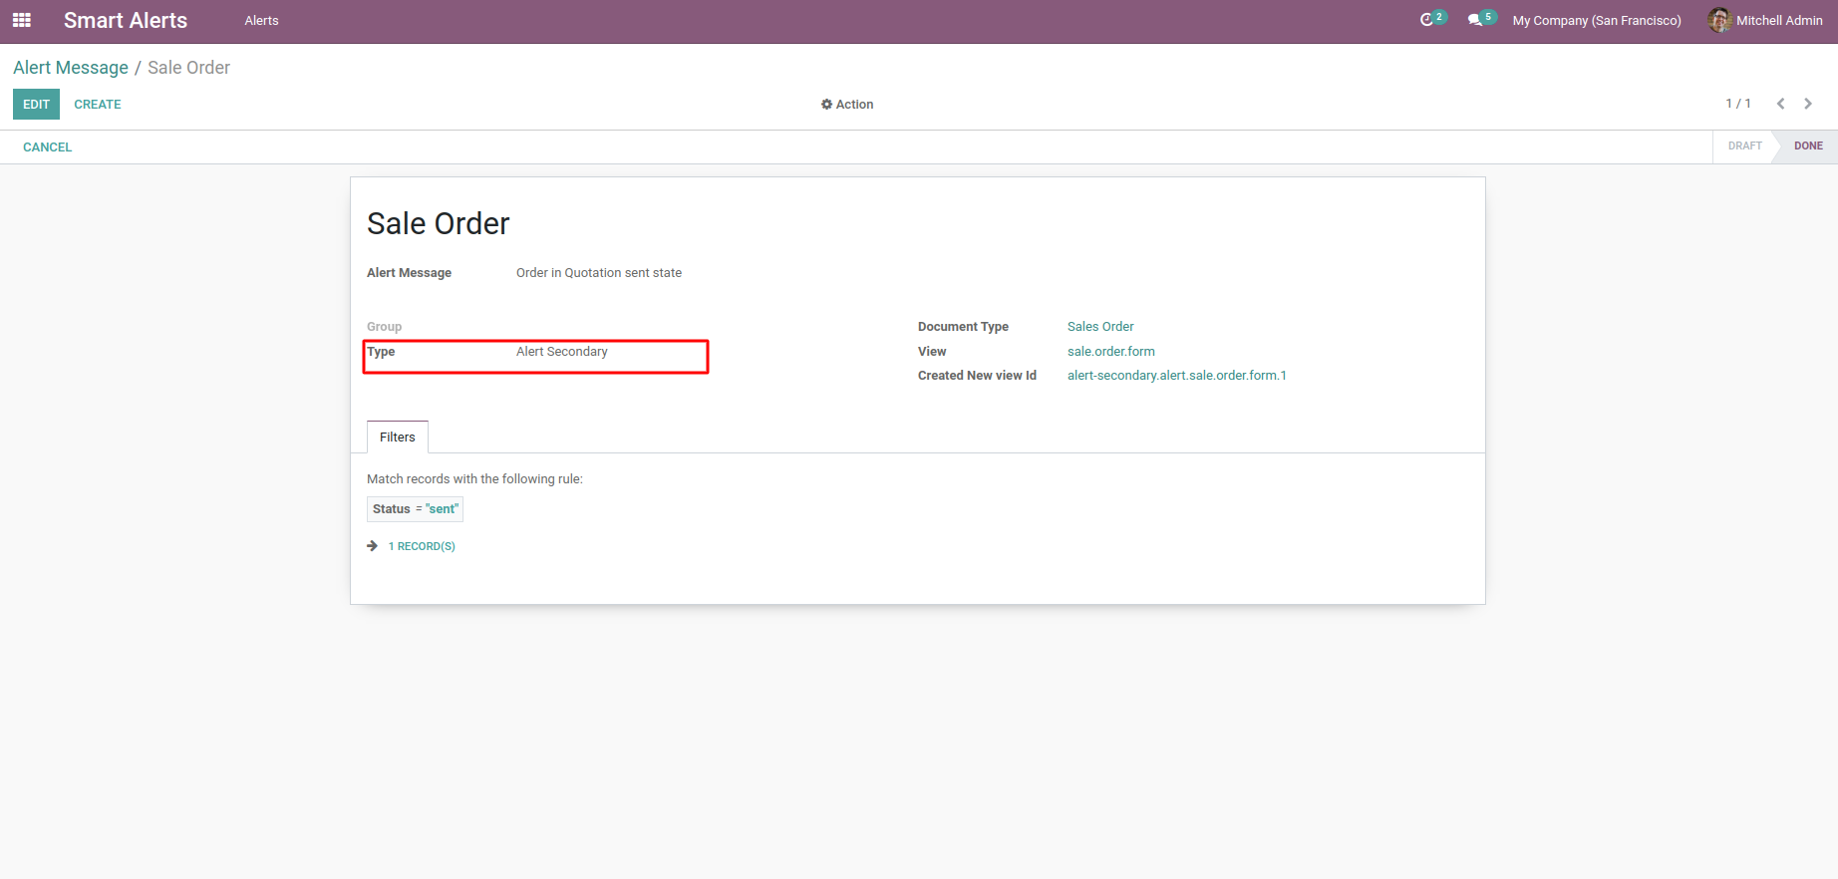Go back to Alert Message breadcrumb

click(x=71, y=68)
